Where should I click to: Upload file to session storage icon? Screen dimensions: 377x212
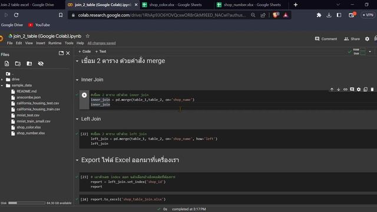click(6, 64)
